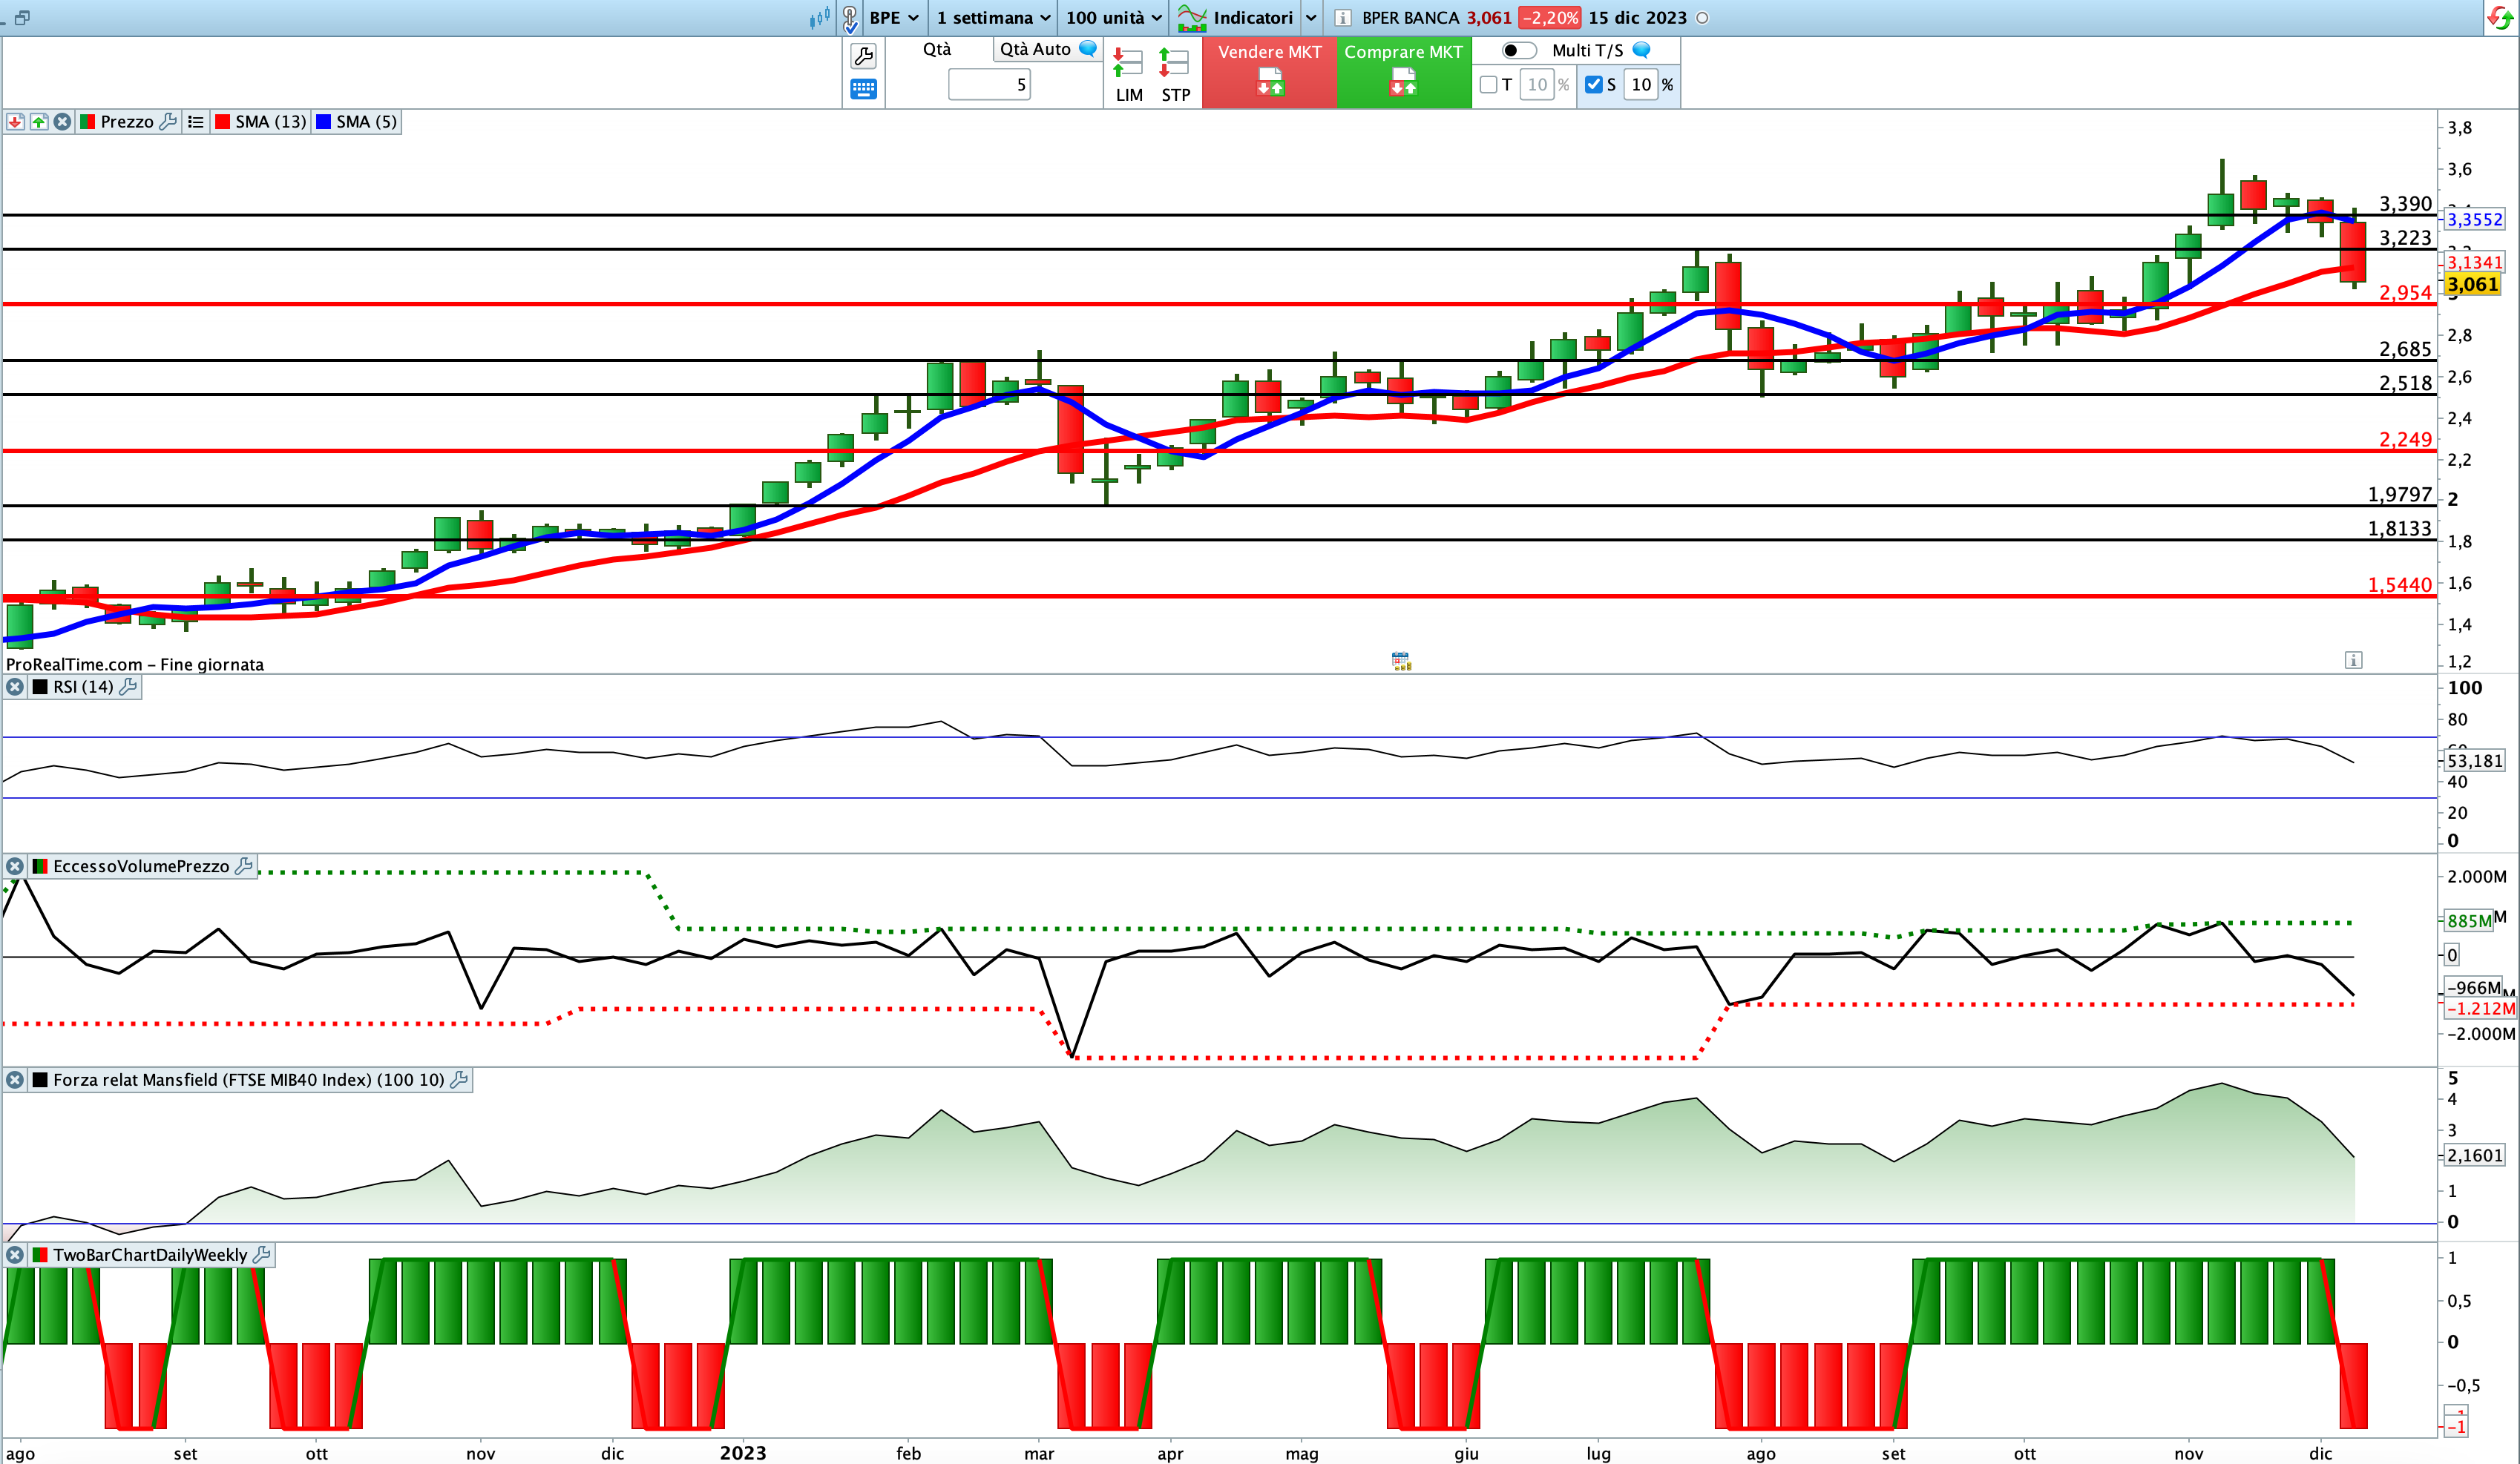Enable the T target checkbox
This screenshot has width=2520, height=1464.
[1488, 85]
